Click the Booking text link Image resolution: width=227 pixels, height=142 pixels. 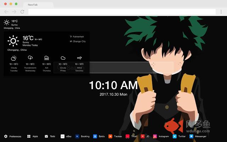click(x=85, y=136)
